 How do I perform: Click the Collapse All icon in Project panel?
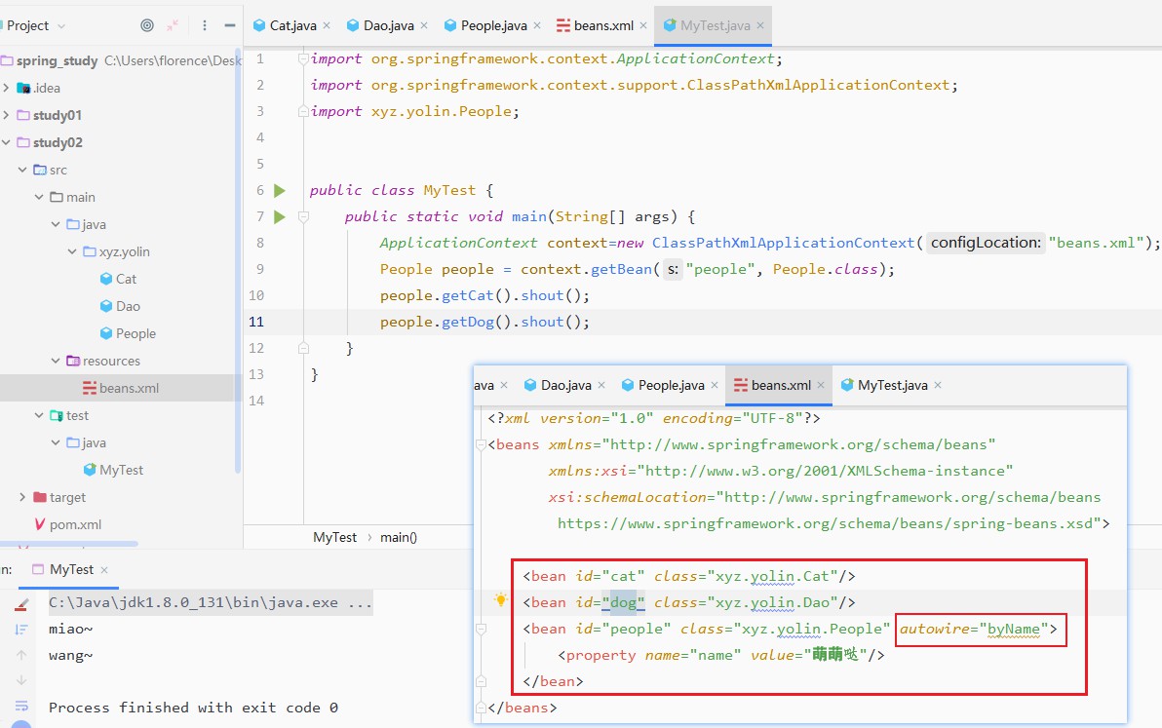[174, 25]
